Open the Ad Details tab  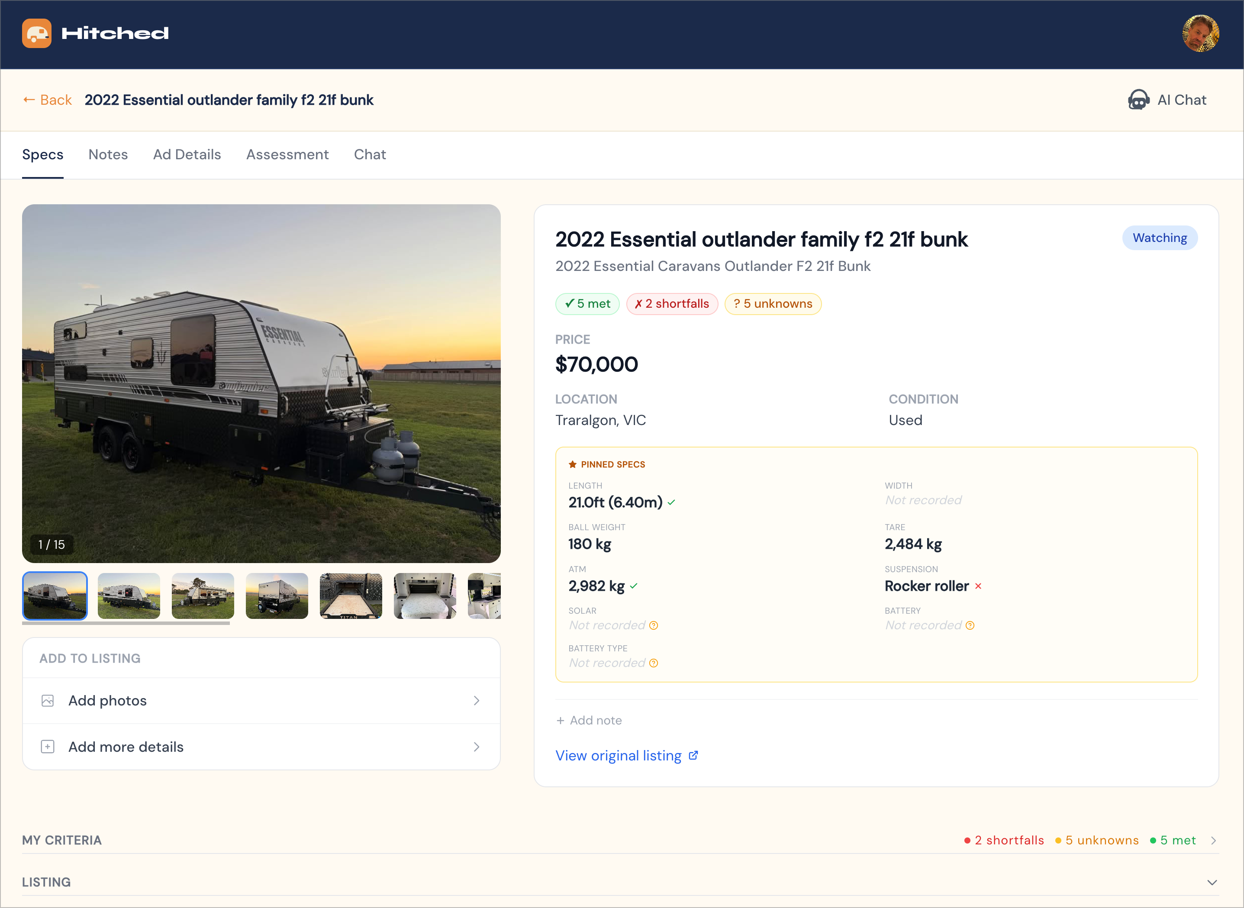tap(187, 155)
